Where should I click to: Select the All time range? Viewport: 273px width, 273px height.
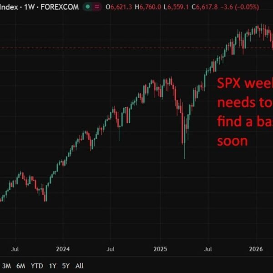click(79, 266)
